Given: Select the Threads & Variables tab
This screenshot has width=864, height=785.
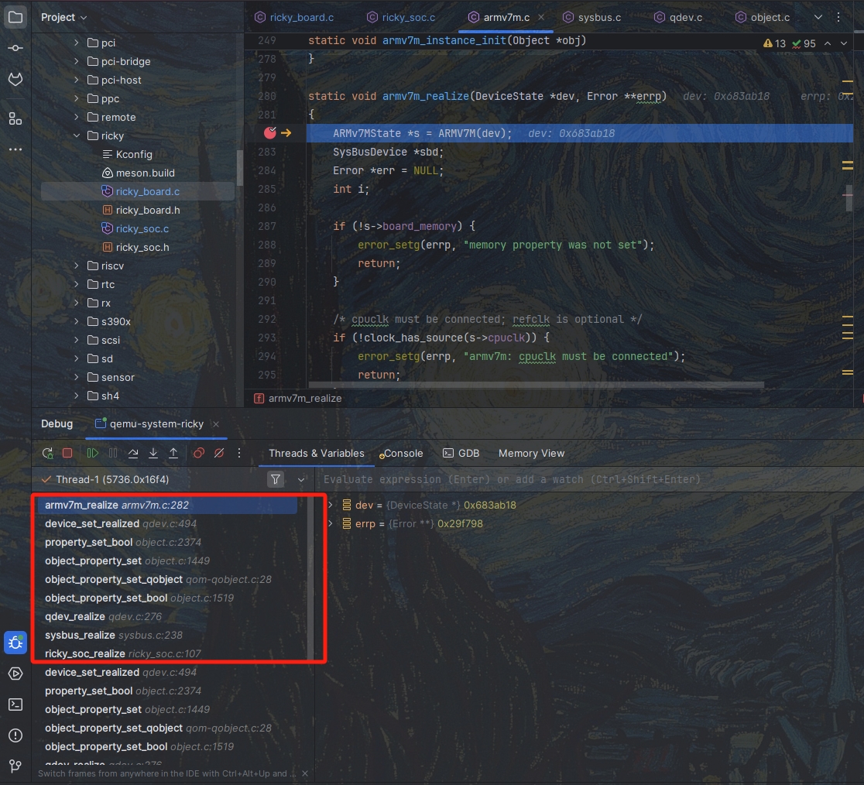Looking at the screenshot, I should pyautogui.click(x=317, y=454).
